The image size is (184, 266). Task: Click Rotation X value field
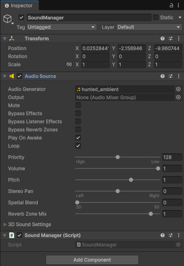[x=95, y=56]
